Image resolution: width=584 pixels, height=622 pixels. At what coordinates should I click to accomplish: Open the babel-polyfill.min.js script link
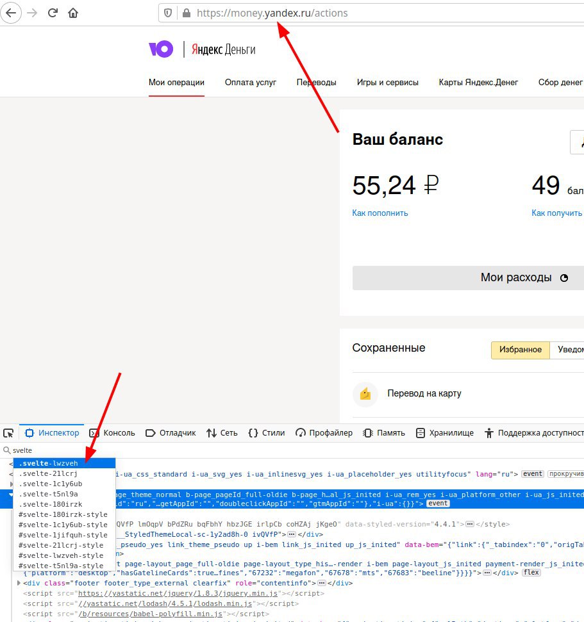coord(151,614)
